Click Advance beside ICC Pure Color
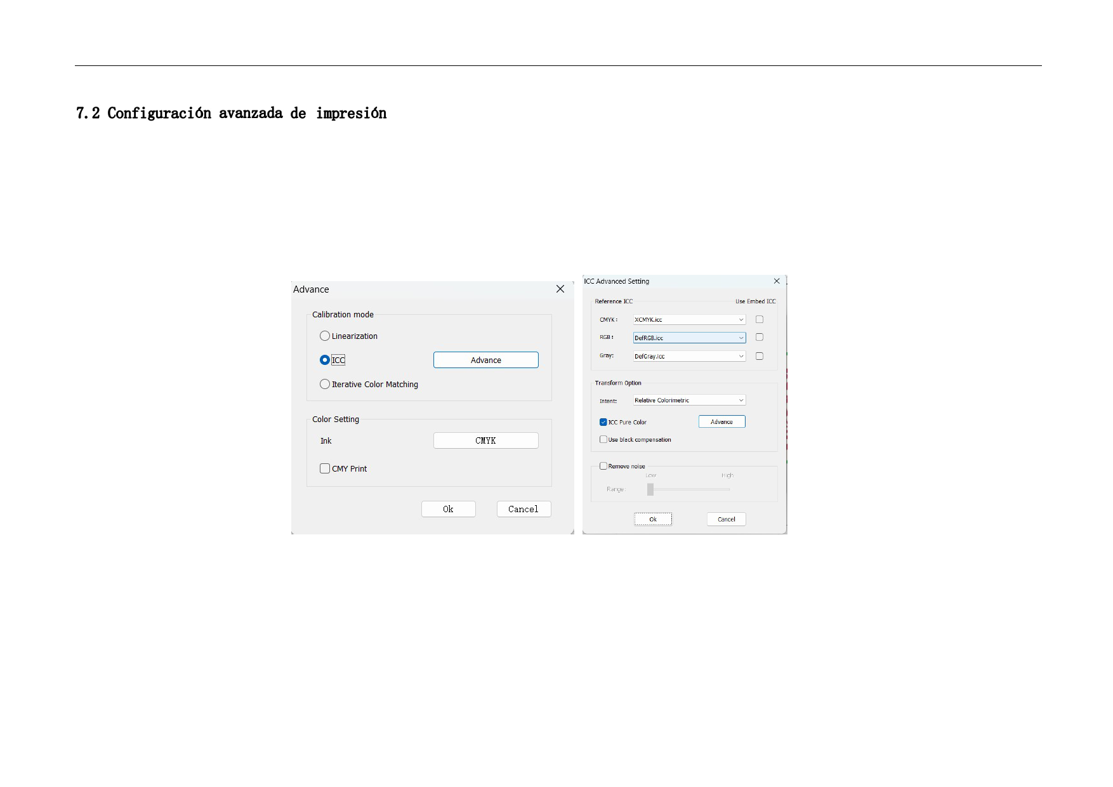This screenshot has height=787, width=1113. tap(721, 421)
